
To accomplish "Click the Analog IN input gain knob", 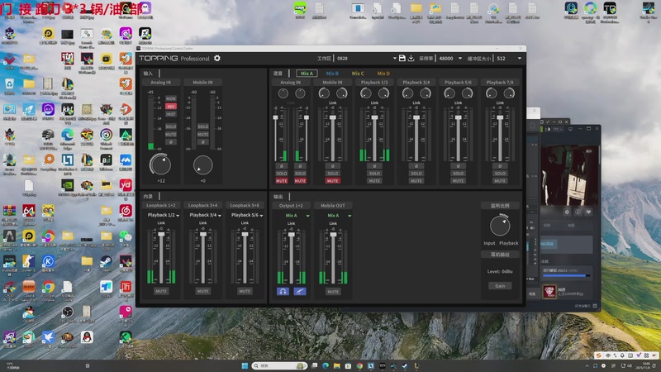I will pos(159,165).
